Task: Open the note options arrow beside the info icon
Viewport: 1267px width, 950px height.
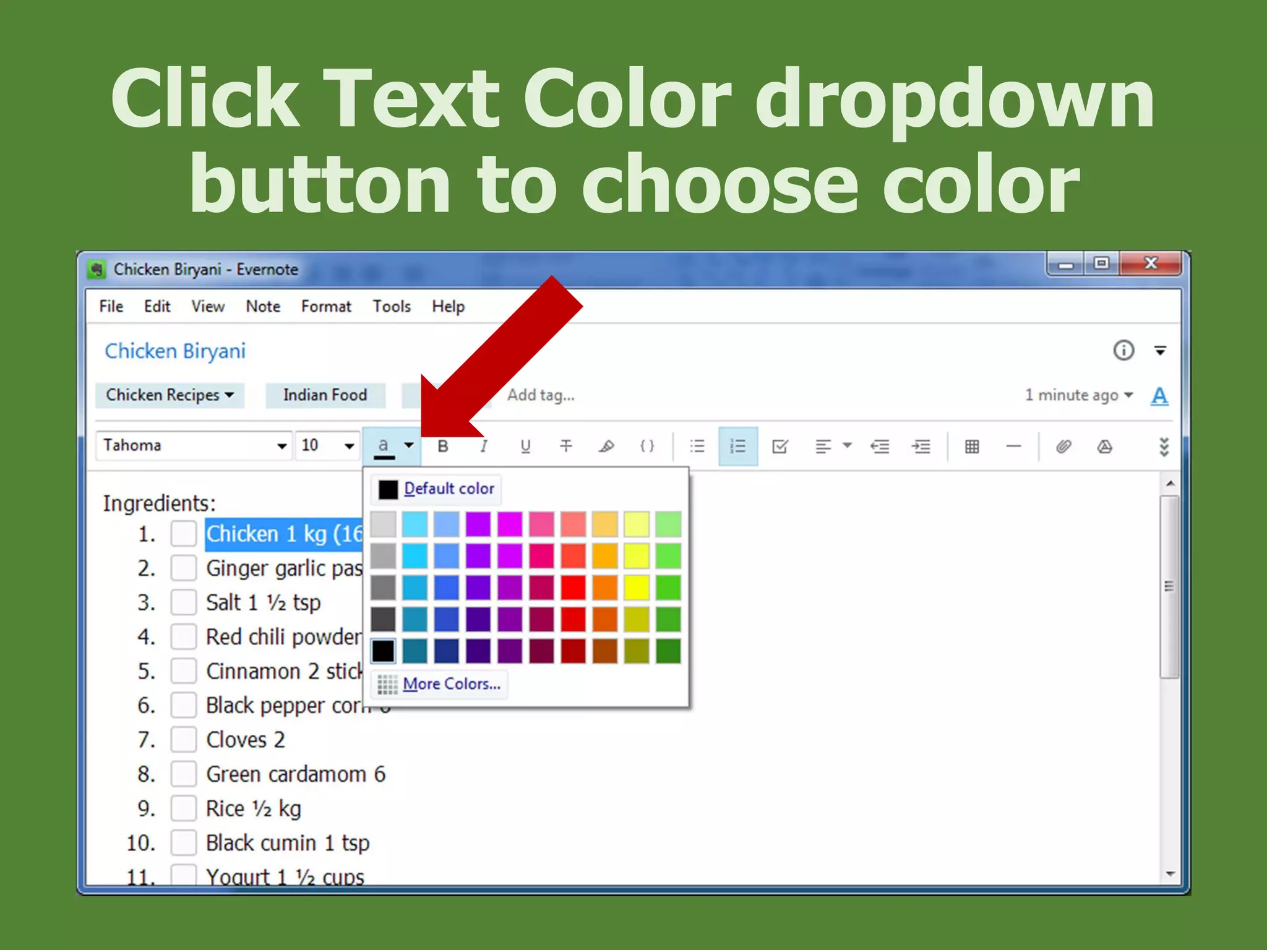Action: point(1160,351)
